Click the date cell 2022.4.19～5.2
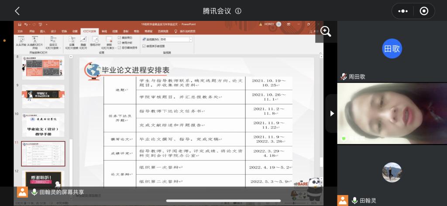 pyautogui.click(x=269, y=167)
